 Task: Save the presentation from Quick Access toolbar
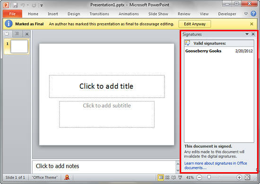[x=15, y=5]
